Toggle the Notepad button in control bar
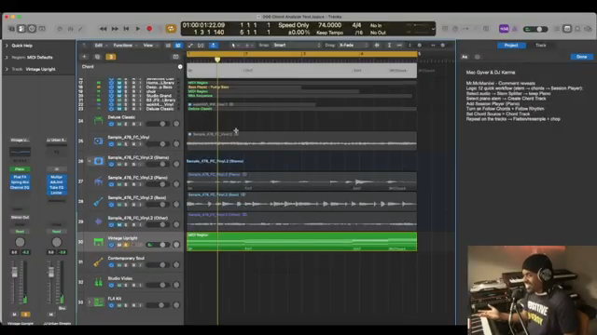The height and width of the screenshot is (335, 597). click(x=567, y=29)
